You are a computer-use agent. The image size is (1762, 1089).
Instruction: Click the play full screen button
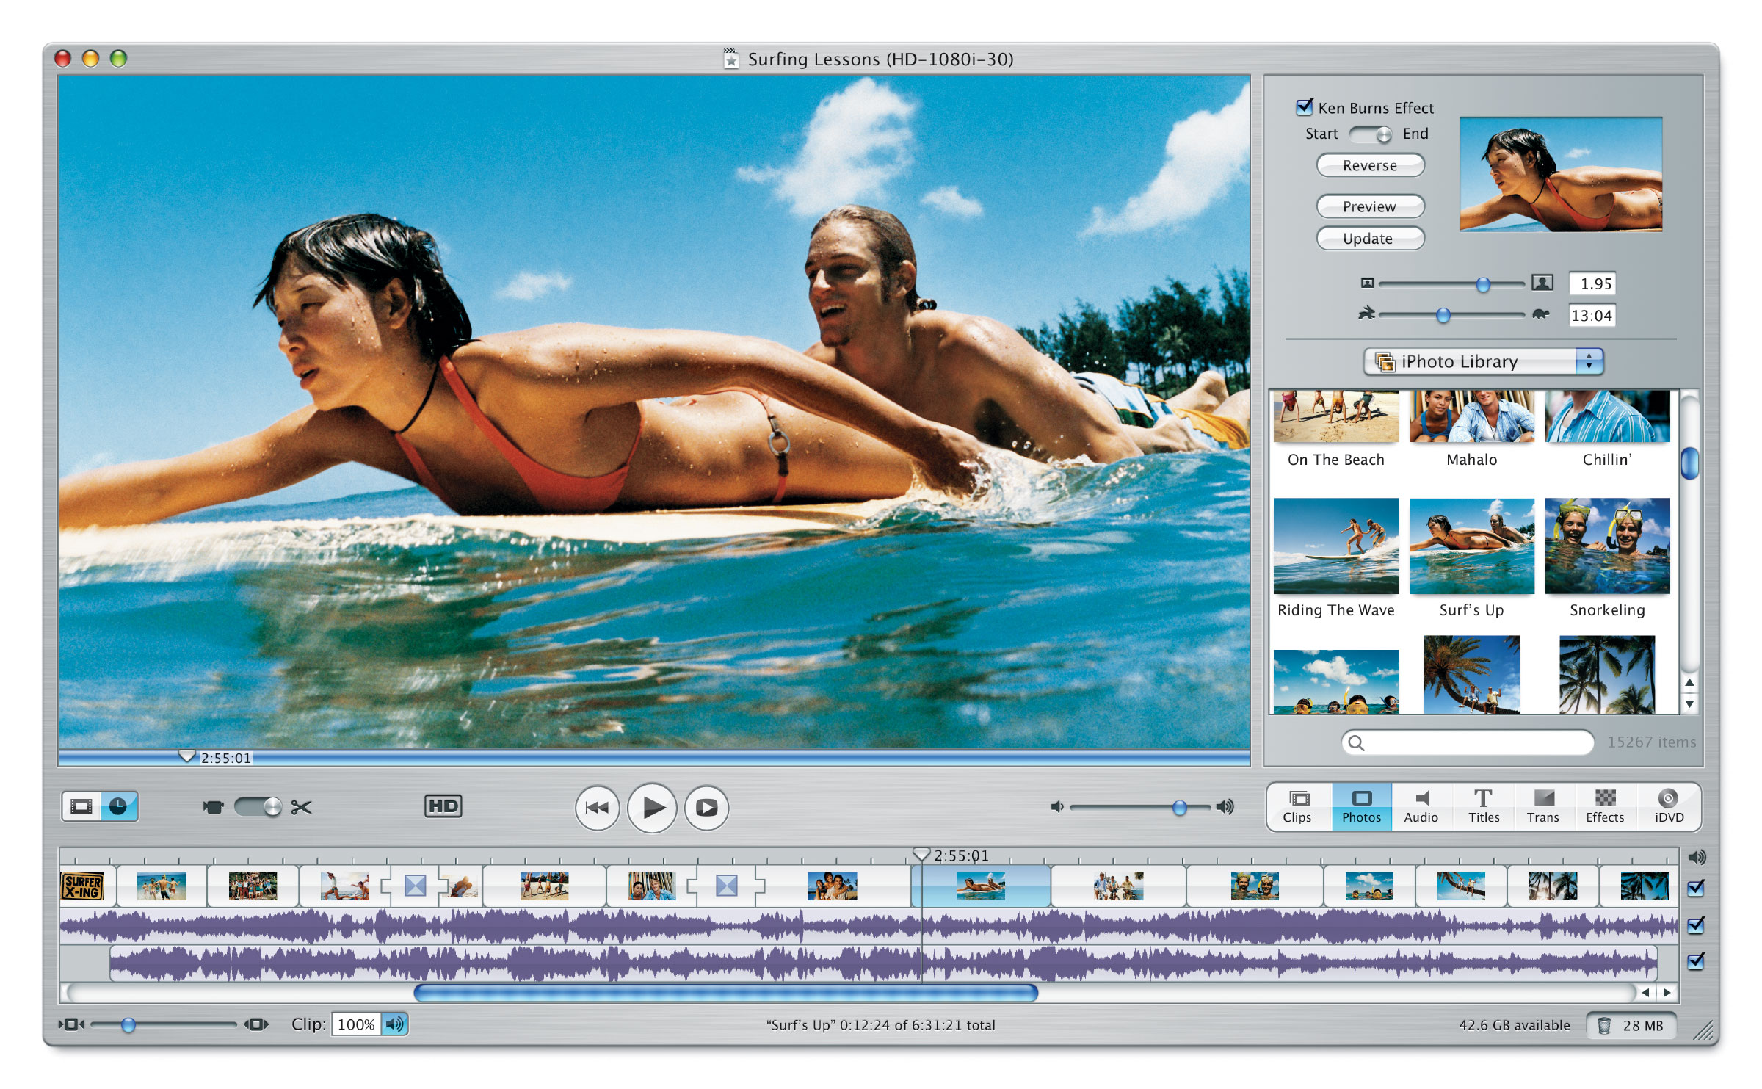click(706, 808)
